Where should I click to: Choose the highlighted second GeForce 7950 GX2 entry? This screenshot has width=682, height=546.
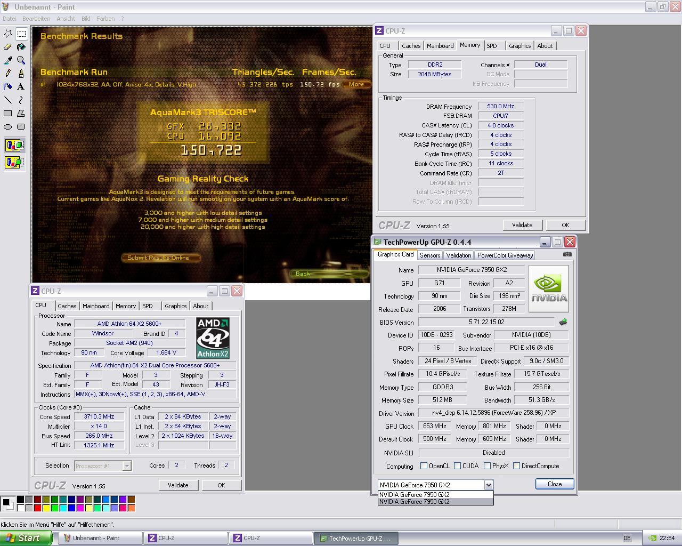(x=435, y=501)
